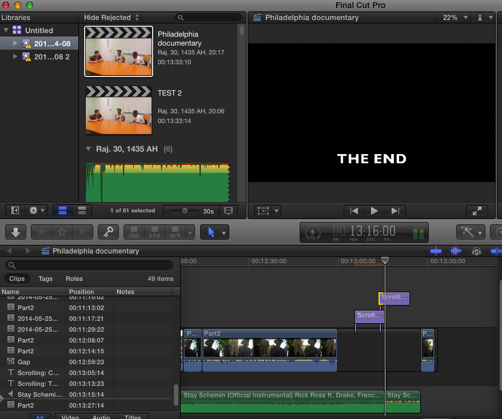The image size is (502, 419).
Task: Click the Import Media arrow button
Action: coord(15,232)
